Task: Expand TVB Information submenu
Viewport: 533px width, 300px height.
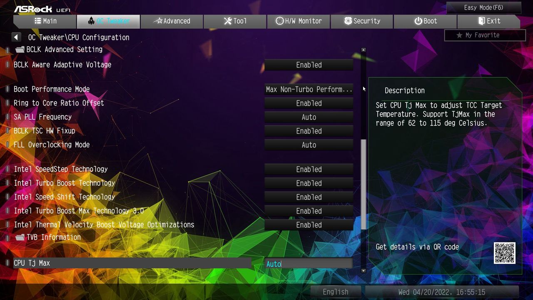Action: click(53, 237)
